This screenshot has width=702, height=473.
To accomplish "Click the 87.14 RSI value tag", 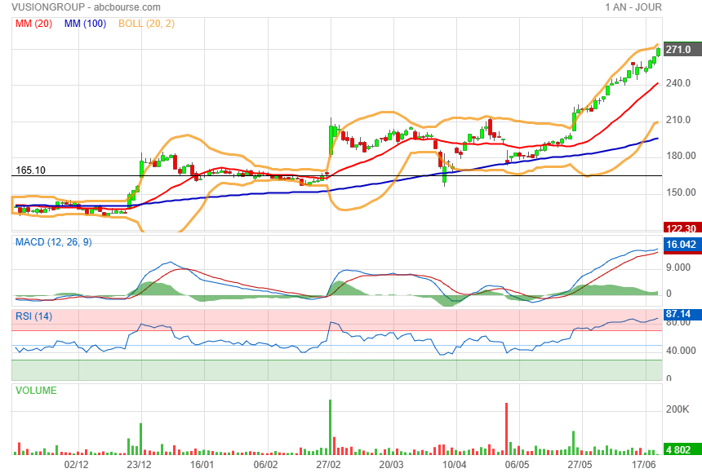I will tap(679, 314).
